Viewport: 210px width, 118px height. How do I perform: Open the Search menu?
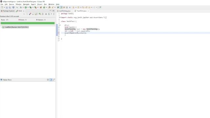coord(33,4)
